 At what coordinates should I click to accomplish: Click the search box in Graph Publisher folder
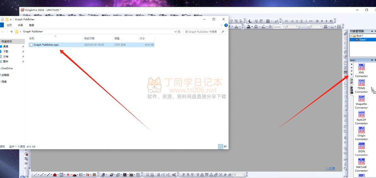coord(204,31)
